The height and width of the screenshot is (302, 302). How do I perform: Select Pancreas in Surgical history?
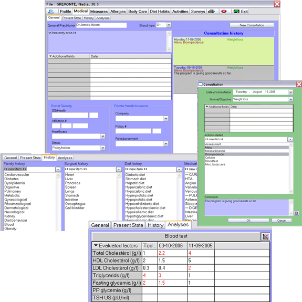coord(72,183)
